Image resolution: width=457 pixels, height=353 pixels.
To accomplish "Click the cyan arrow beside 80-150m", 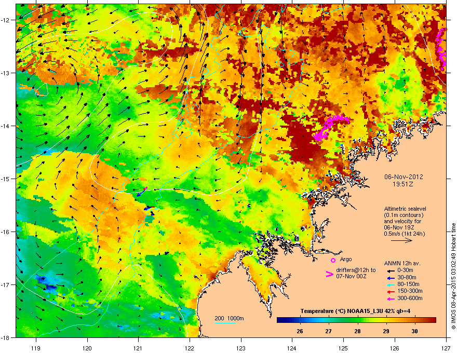I will coord(391,284).
